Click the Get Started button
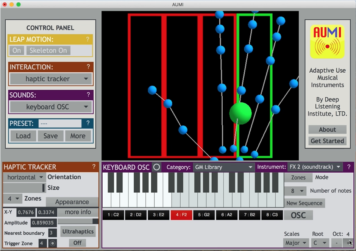Image resolution: width=356 pixels, height=251 pixels. [x=327, y=141]
